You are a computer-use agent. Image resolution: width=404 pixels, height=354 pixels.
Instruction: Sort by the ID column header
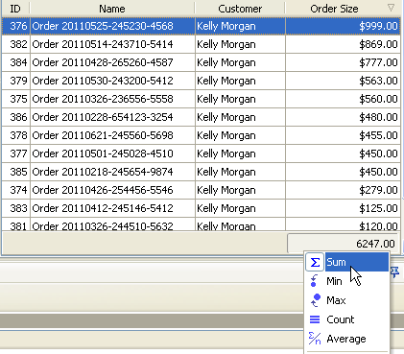[x=15, y=9]
